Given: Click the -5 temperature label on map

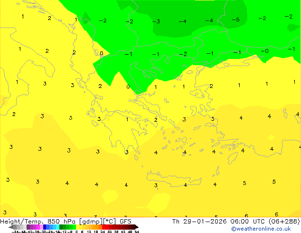Looking at the screenshot, I should coord(236,19).
